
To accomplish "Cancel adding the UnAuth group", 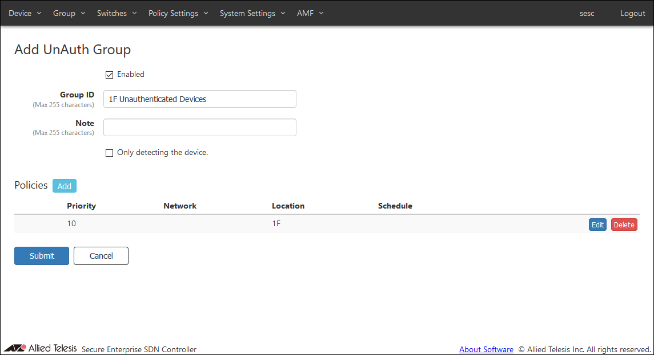I will [x=101, y=256].
